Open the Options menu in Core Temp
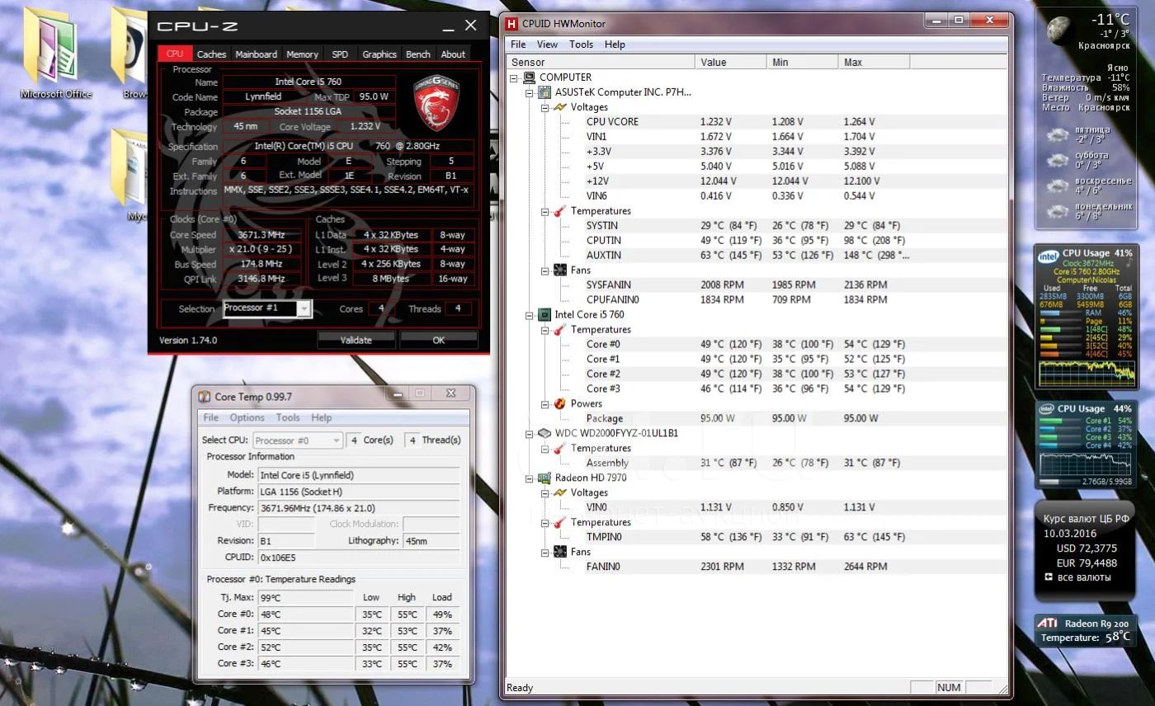The width and height of the screenshot is (1155, 706). 247,417
